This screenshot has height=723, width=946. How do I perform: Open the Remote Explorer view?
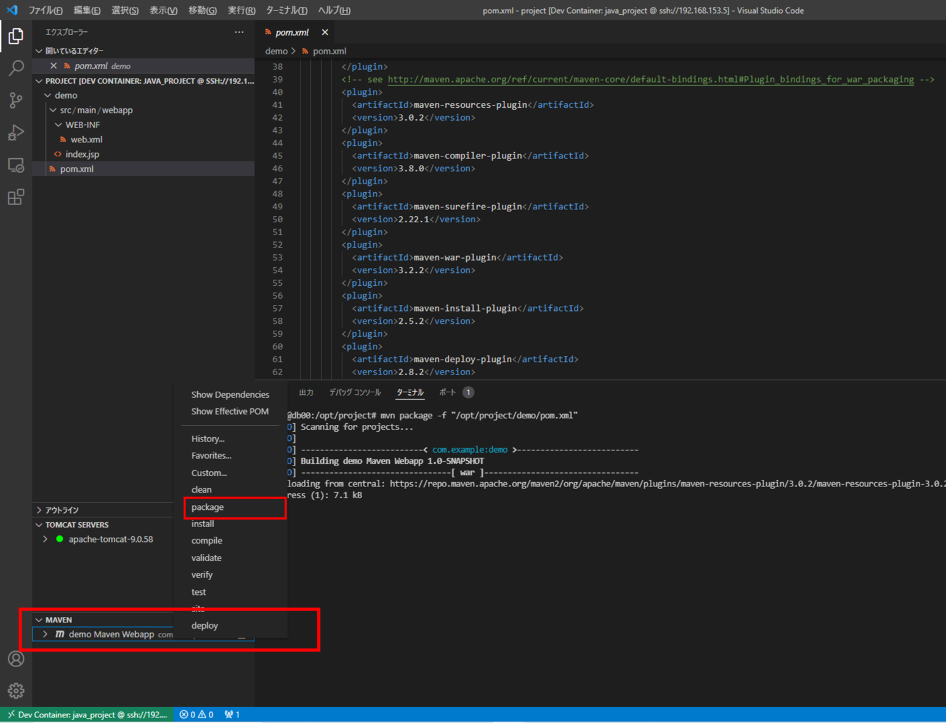[x=15, y=164]
